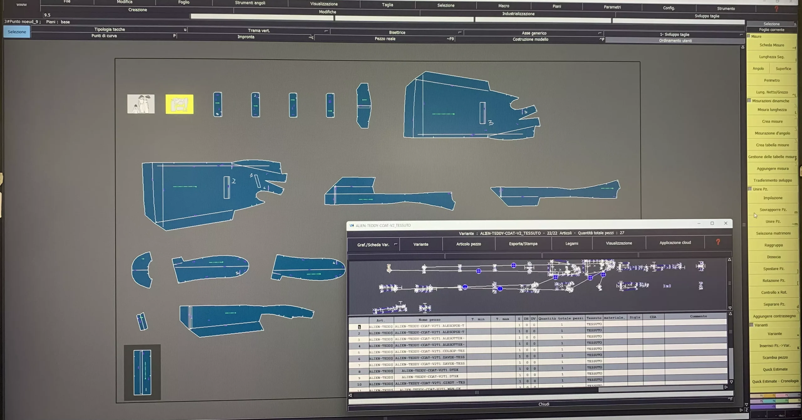The height and width of the screenshot is (420, 802).
Task: Select the coat illustration image thumbnail
Action: [x=141, y=104]
